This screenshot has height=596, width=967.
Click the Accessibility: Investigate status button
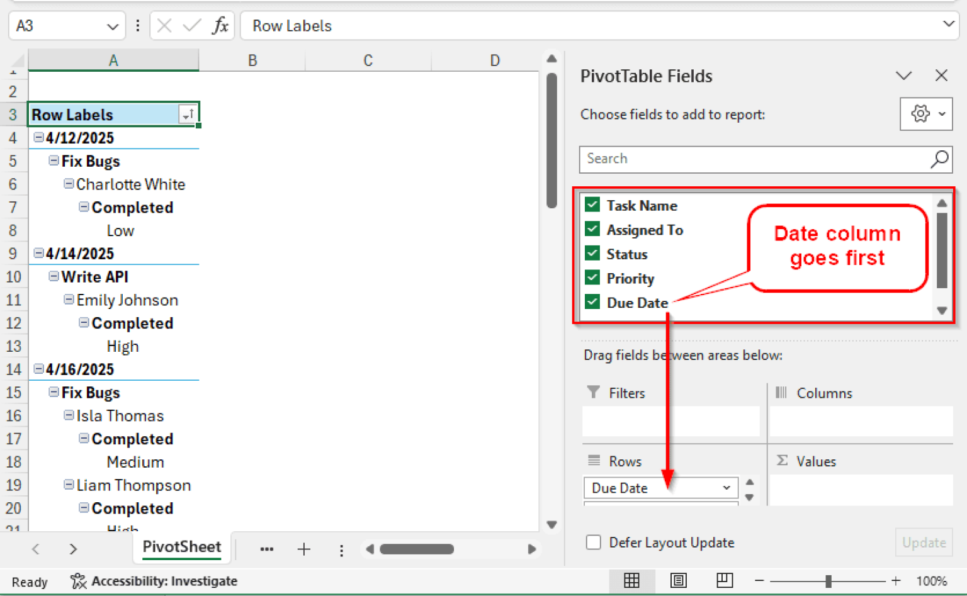pyautogui.click(x=154, y=581)
